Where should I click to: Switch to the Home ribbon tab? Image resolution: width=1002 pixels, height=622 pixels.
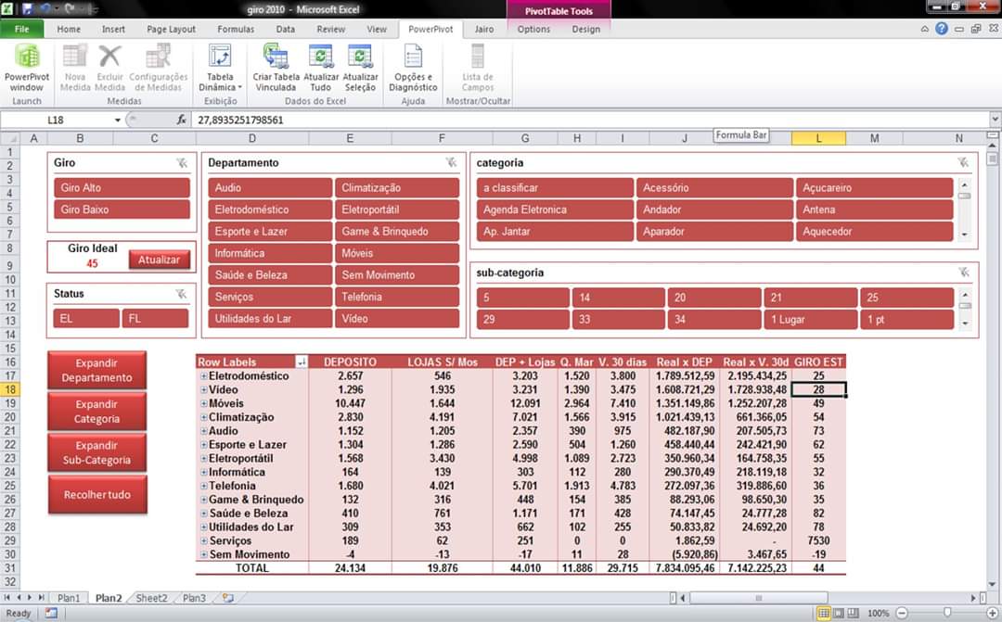(69, 29)
